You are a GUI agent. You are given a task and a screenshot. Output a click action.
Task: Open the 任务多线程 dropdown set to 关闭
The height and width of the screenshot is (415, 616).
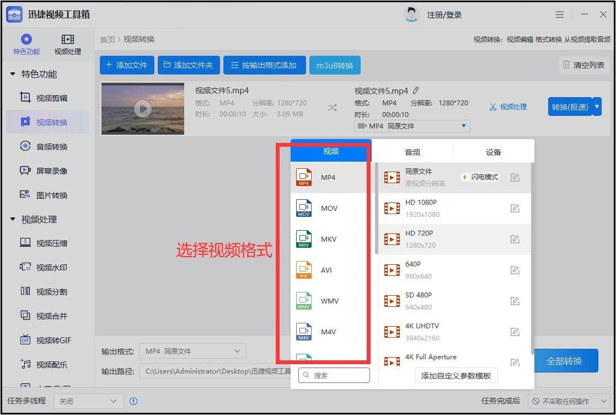(88, 401)
